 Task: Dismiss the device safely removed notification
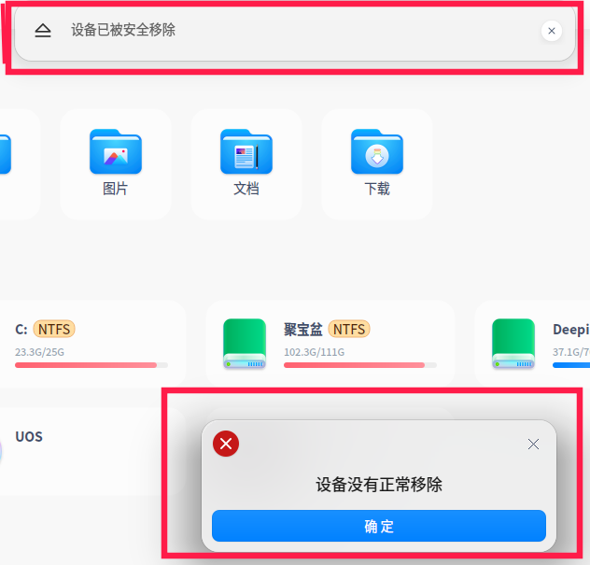pyautogui.click(x=551, y=31)
